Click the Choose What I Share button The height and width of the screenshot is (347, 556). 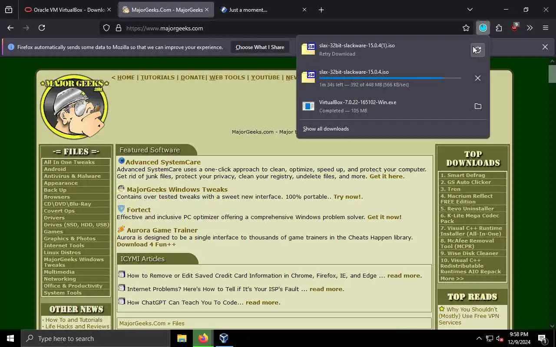[x=260, y=47]
